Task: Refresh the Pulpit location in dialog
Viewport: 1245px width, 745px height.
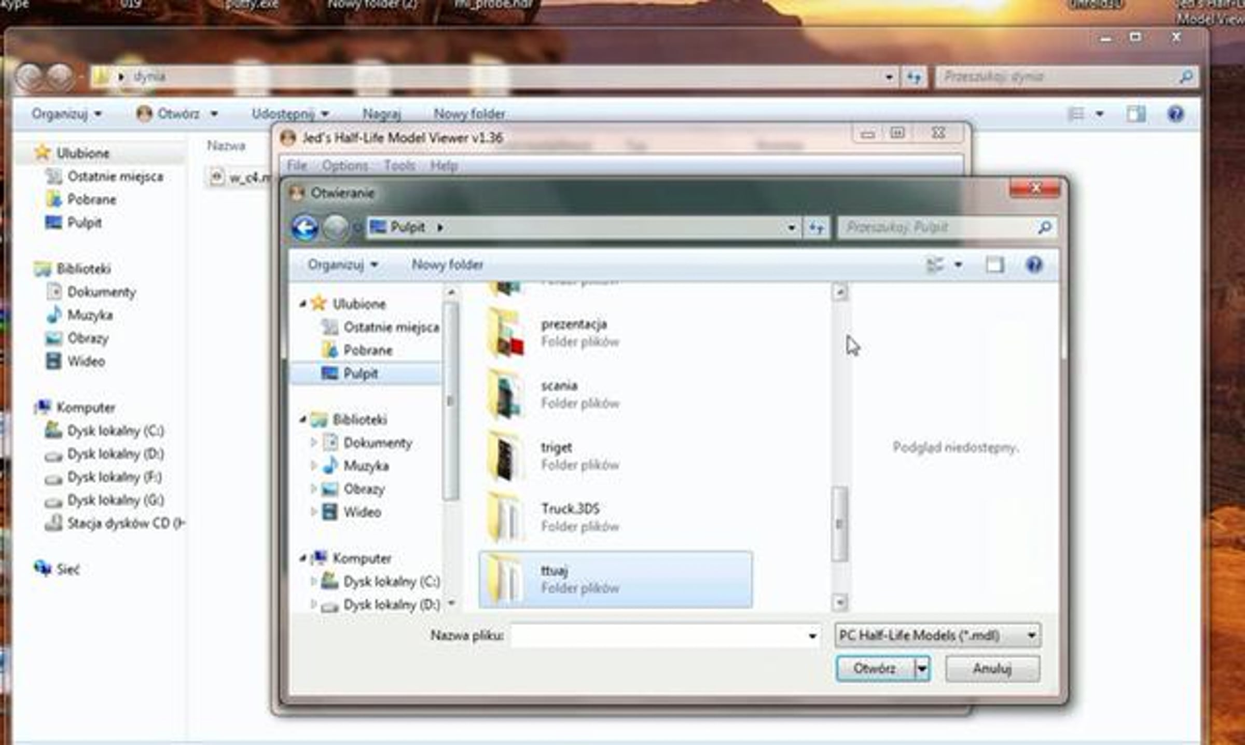Action: click(x=817, y=227)
